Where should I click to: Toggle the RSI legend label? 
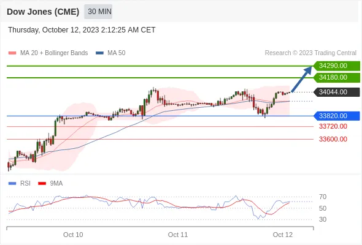tap(25, 184)
